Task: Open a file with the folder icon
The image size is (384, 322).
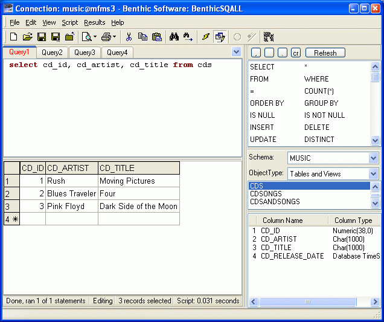Action: coord(27,37)
